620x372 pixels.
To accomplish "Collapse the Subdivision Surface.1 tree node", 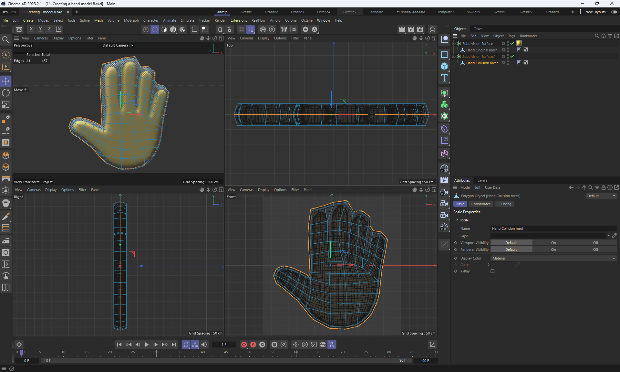I will 454,56.
